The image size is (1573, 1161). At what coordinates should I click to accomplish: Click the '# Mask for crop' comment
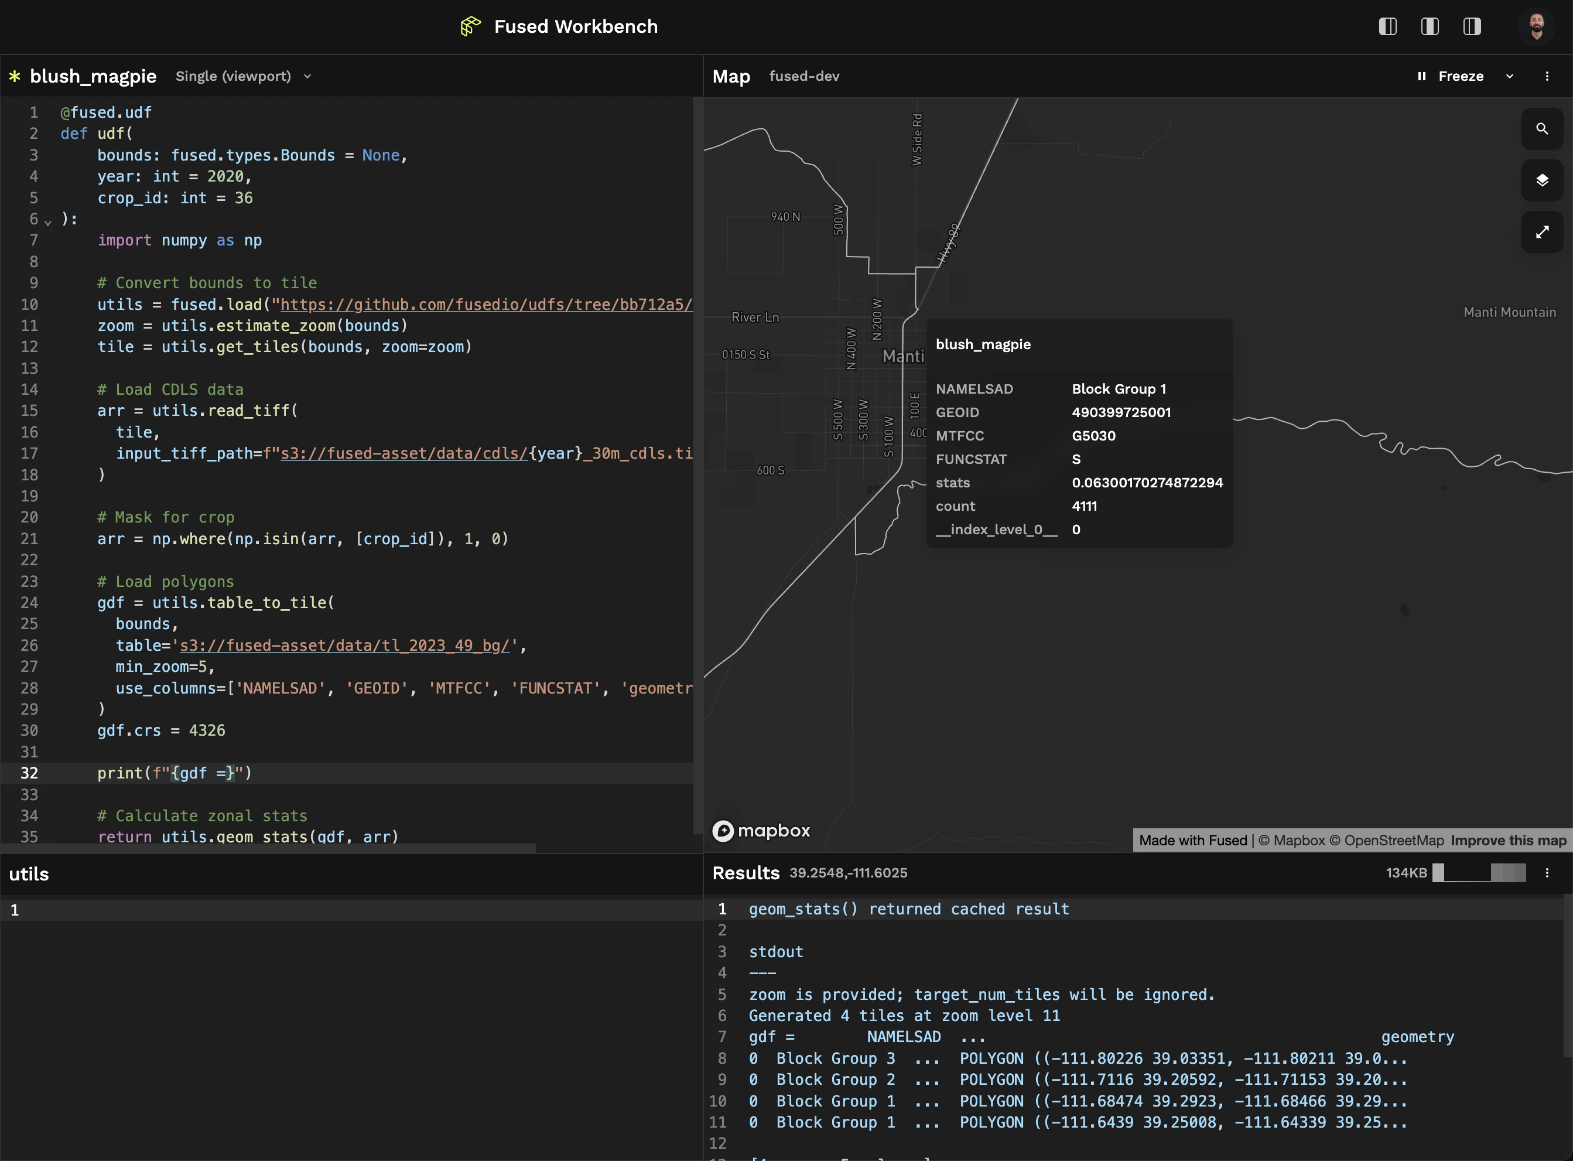pyautogui.click(x=165, y=517)
